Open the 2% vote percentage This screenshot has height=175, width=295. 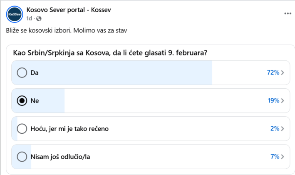[x=275, y=128]
